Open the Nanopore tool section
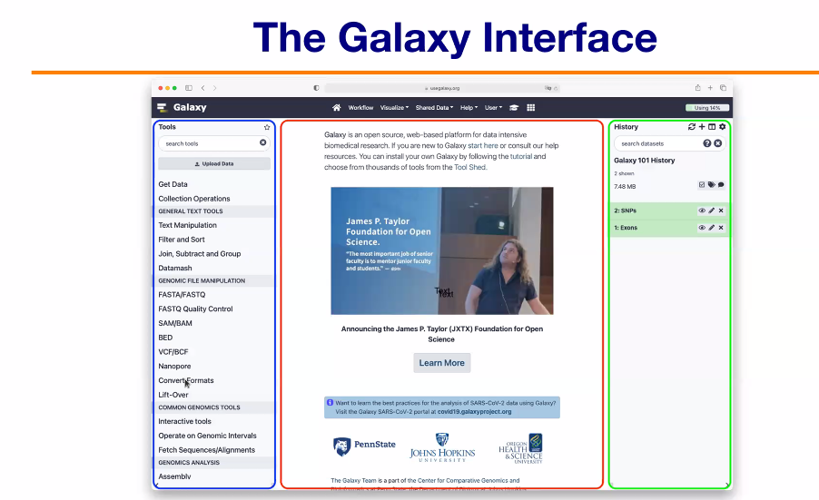The height and width of the screenshot is (500, 819). pos(174,366)
